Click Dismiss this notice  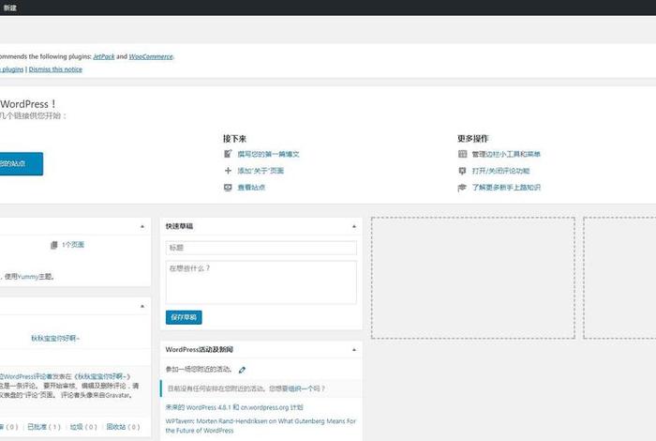(55, 69)
